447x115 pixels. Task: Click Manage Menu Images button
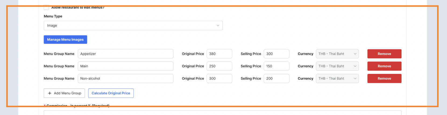[x=65, y=39]
